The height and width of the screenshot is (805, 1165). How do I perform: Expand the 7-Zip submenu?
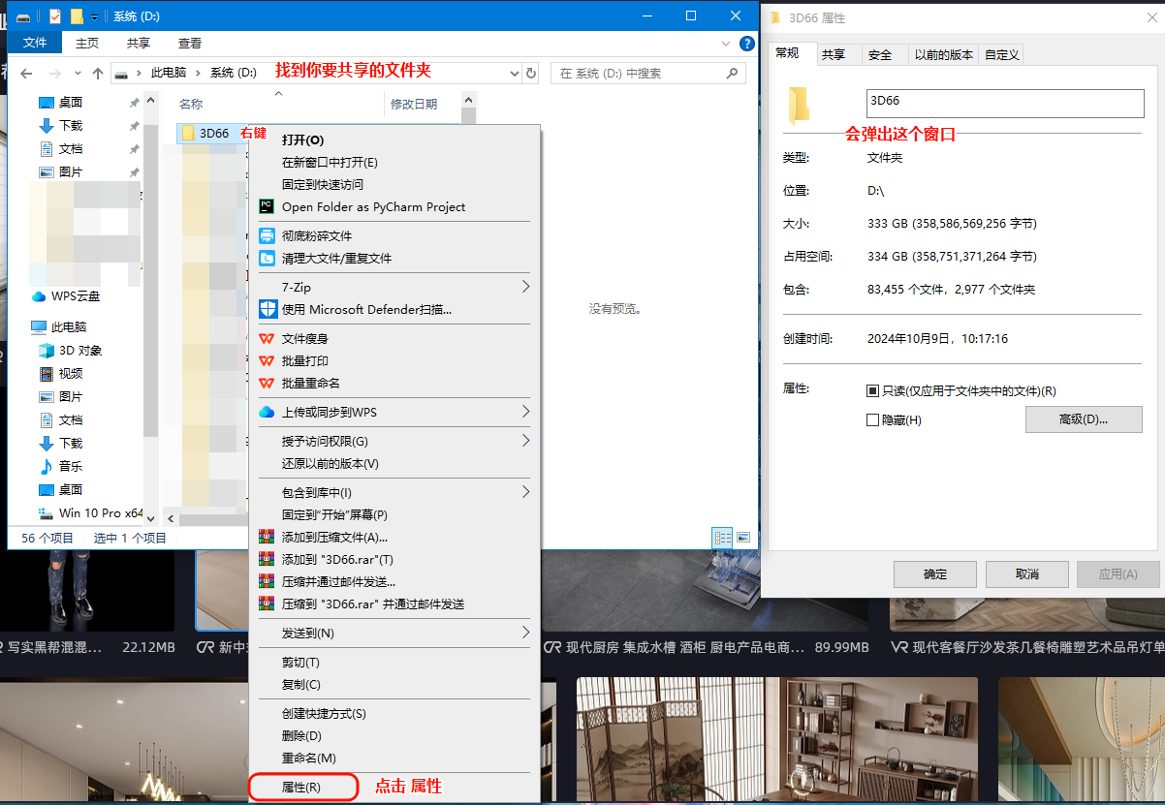526,288
